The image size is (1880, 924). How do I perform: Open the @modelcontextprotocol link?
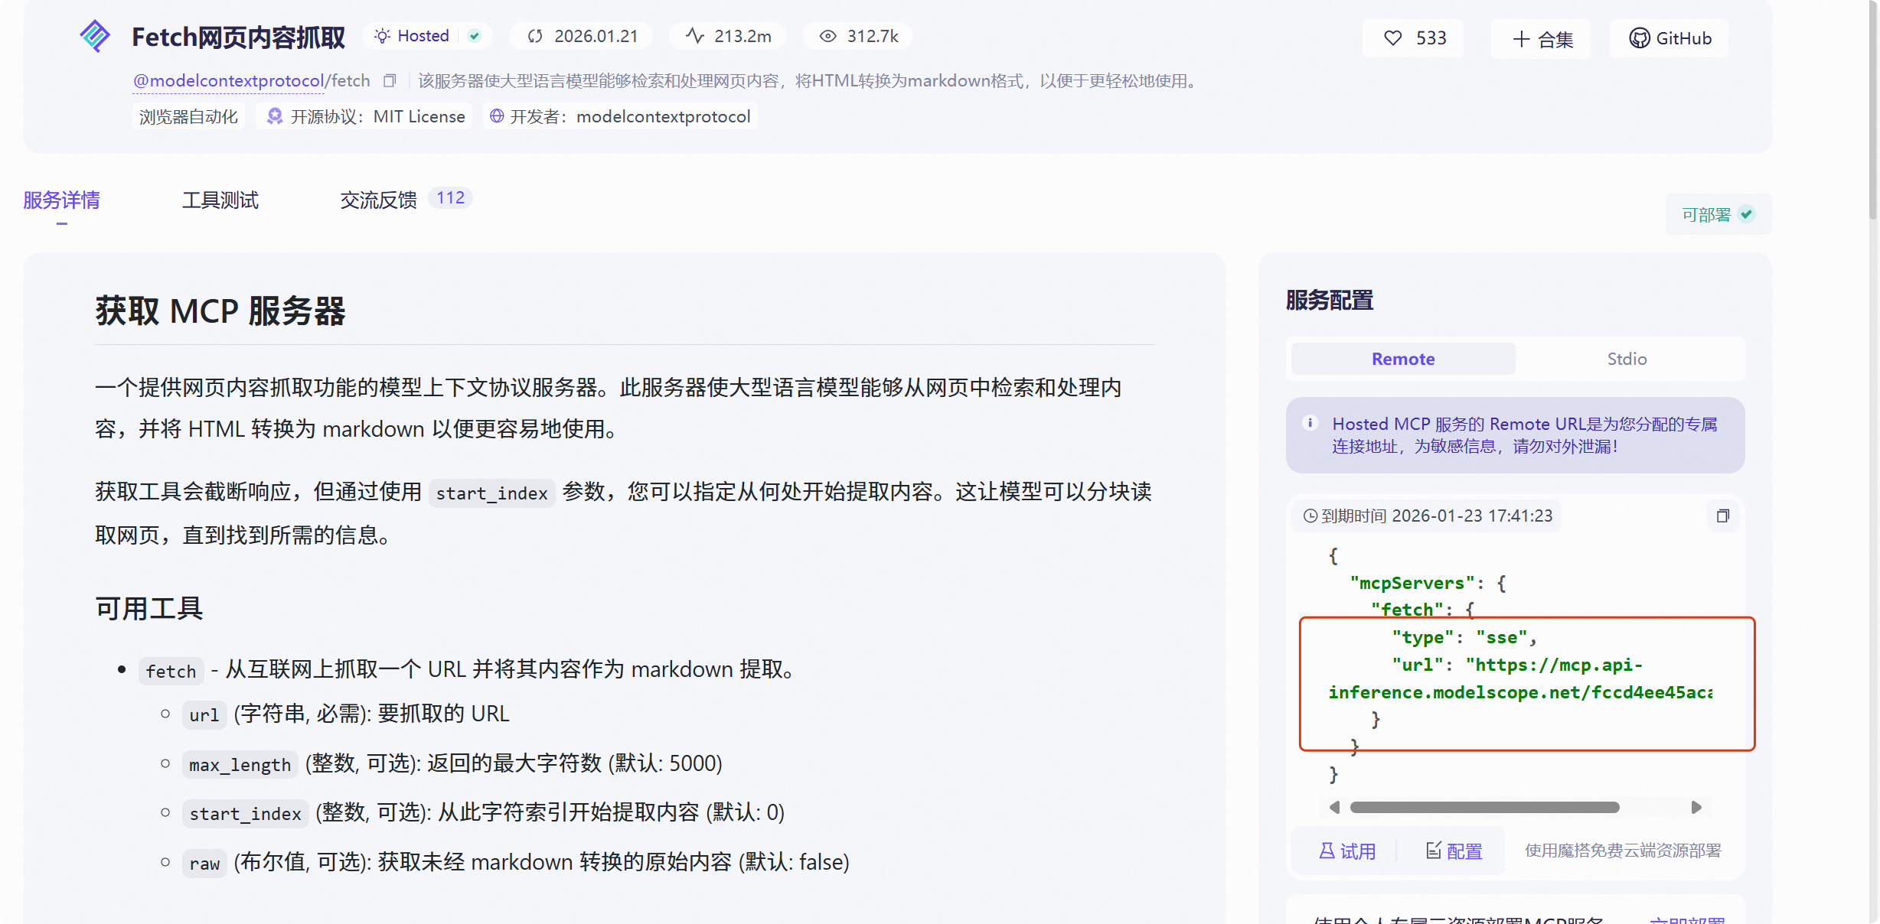pos(228,80)
